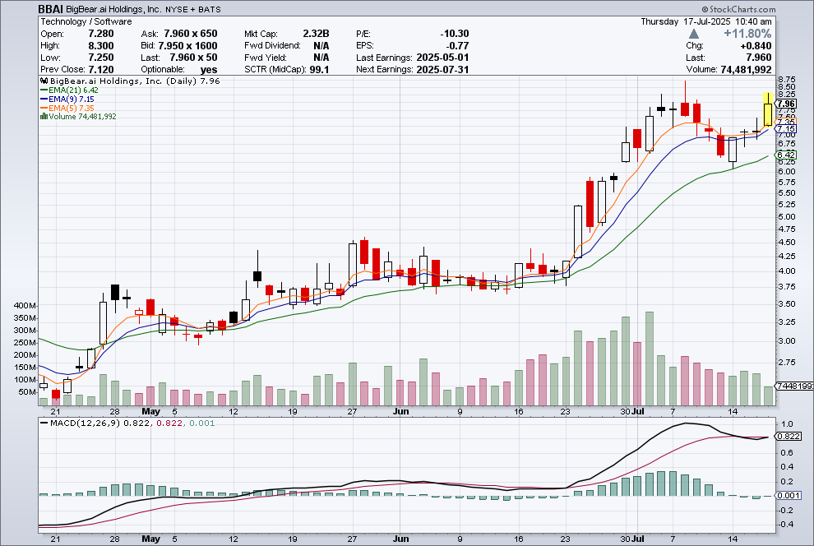Click the EPS value -0.77
814x546 pixels.
pyautogui.click(x=458, y=46)
